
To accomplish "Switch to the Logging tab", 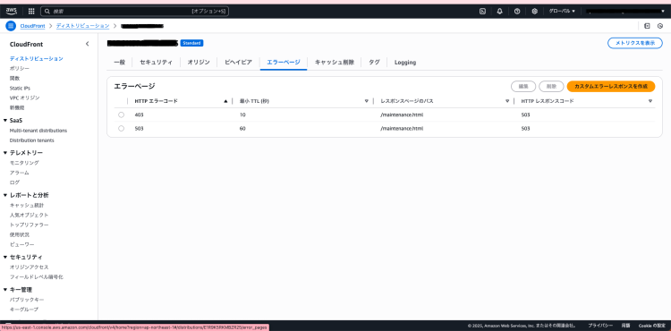I will (x=404, y=63).
